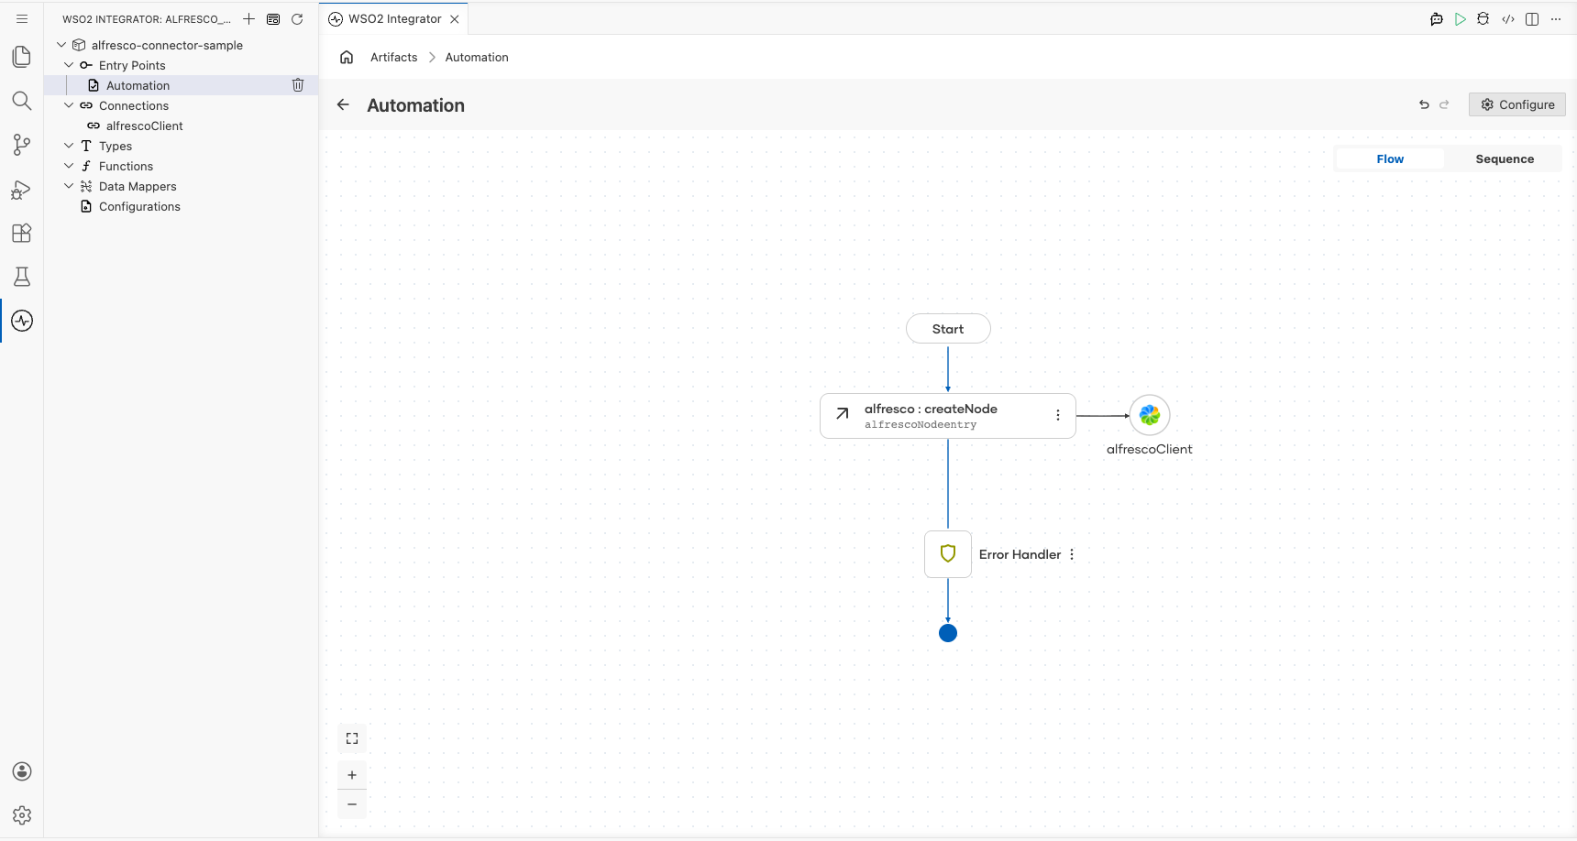The width and height of the screenshot is (1577, 841).
Task: Expand the Types section
Action: click(69, 146)
